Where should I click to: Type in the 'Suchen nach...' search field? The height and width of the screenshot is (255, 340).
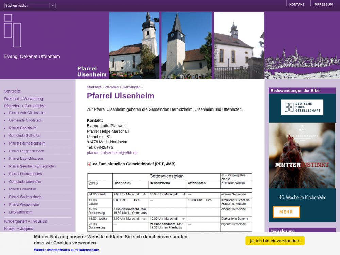pyautogui.click(x=27, y=6)
